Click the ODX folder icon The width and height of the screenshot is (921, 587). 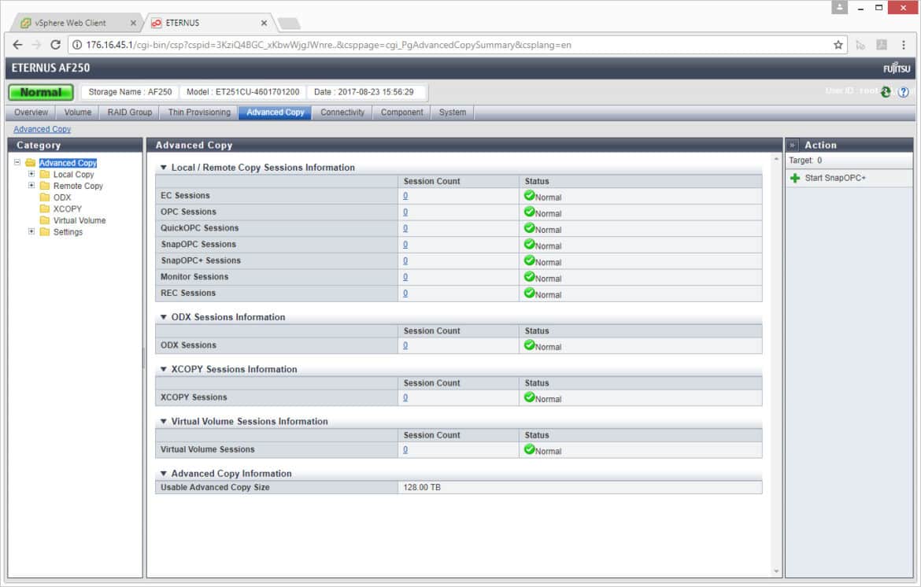(x=45, y=198)
